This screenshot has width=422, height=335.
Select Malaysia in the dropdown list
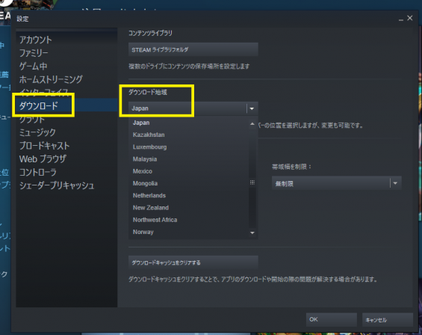tap(145, 159)
